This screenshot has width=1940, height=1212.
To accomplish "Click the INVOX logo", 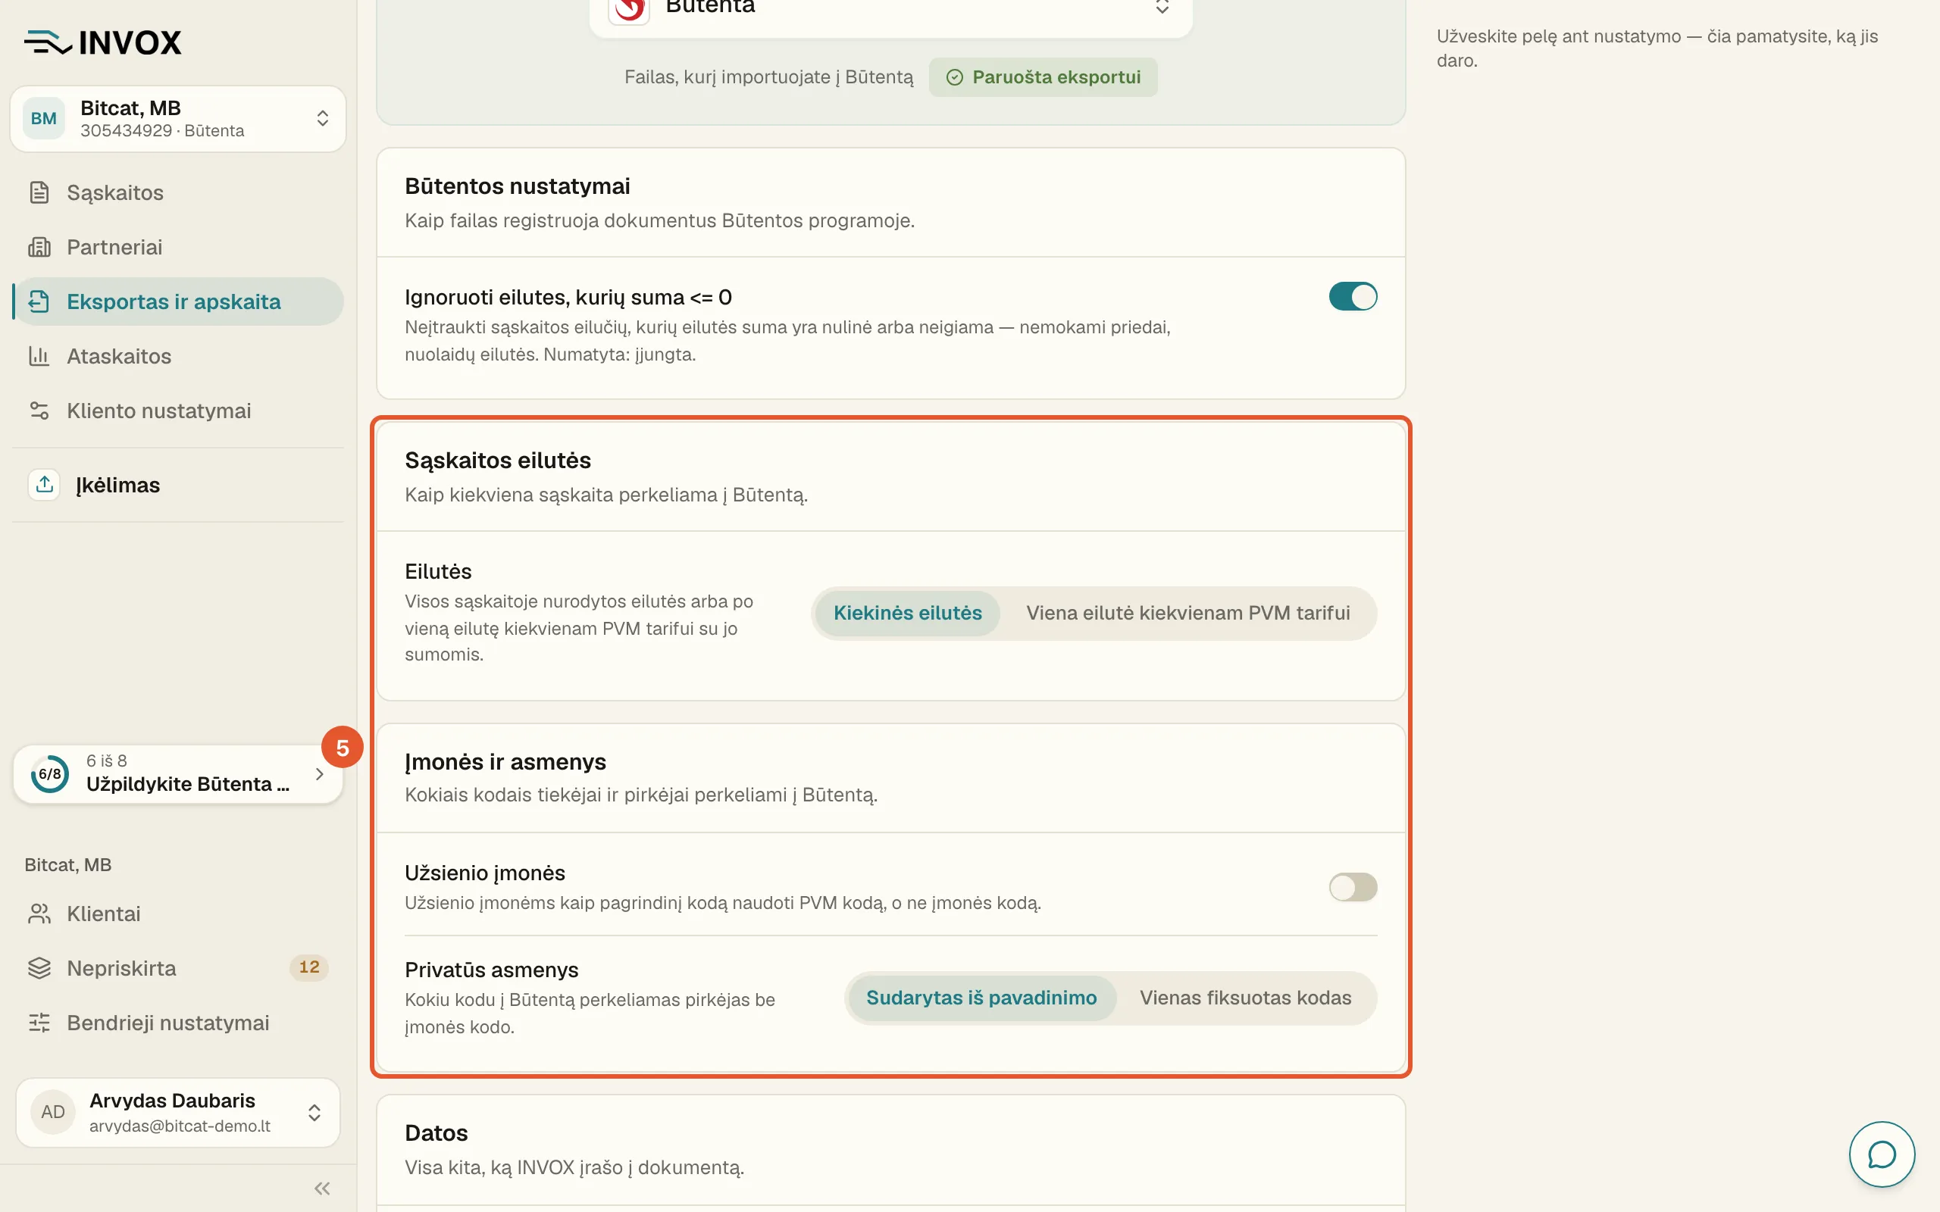I will (x=102, y=42).
